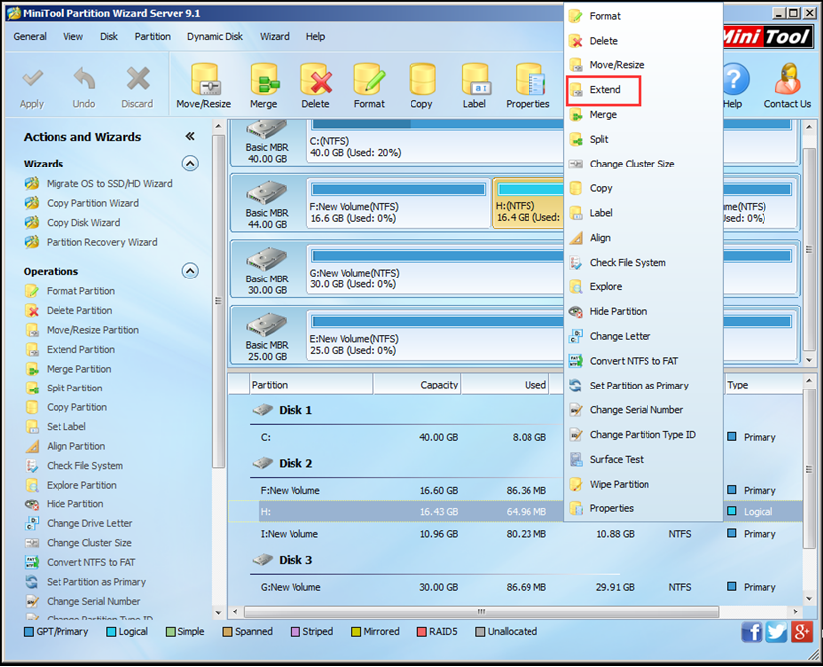The image size is (823, 667).
Task: Click Check File System icon in sidebar
Action: click(x=32, y=466)
